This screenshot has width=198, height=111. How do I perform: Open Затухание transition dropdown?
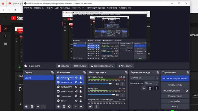pos(144,78)
